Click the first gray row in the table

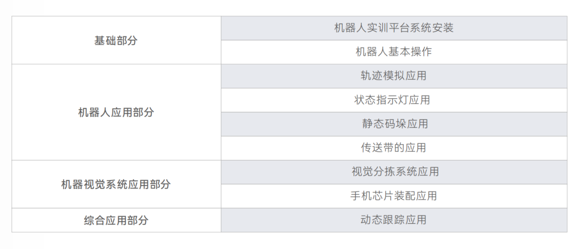[394, 28]
